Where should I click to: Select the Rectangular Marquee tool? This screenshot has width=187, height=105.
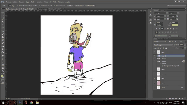[3, 15]
